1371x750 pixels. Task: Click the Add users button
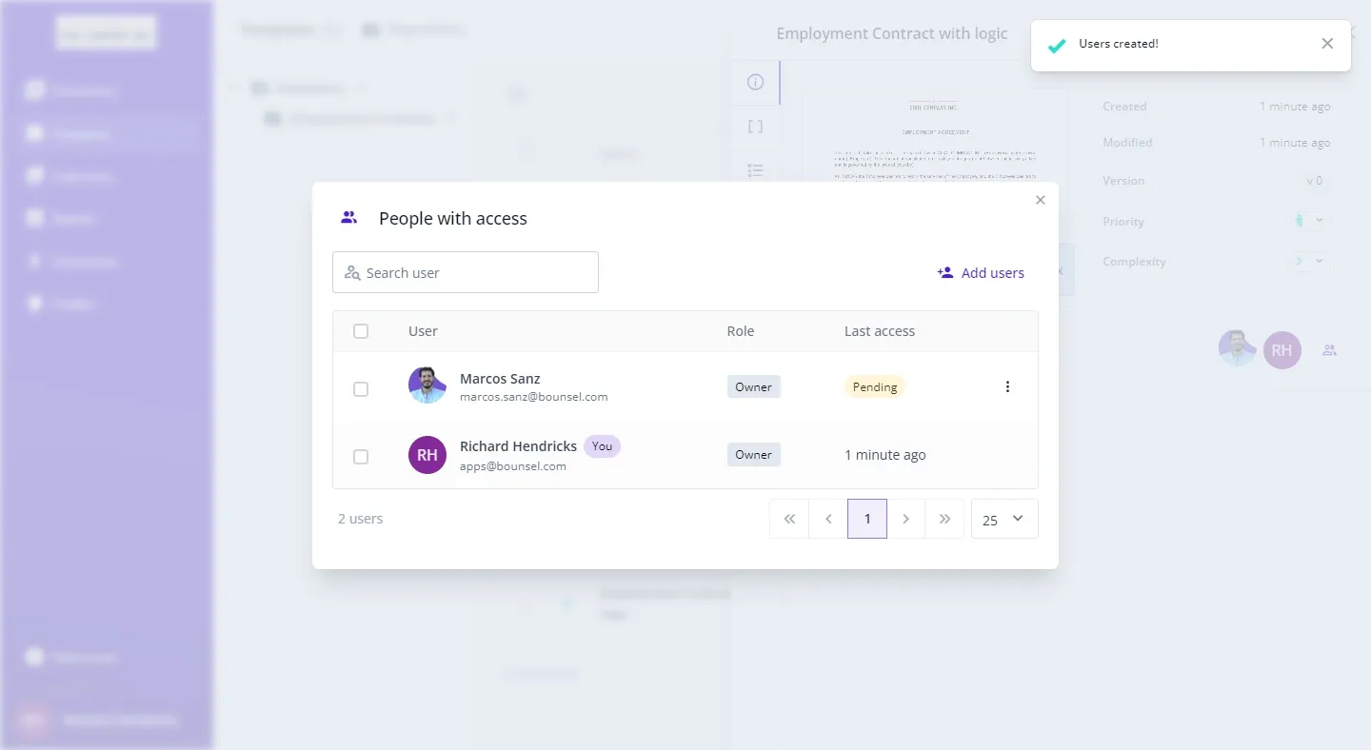tap(981, 273)
